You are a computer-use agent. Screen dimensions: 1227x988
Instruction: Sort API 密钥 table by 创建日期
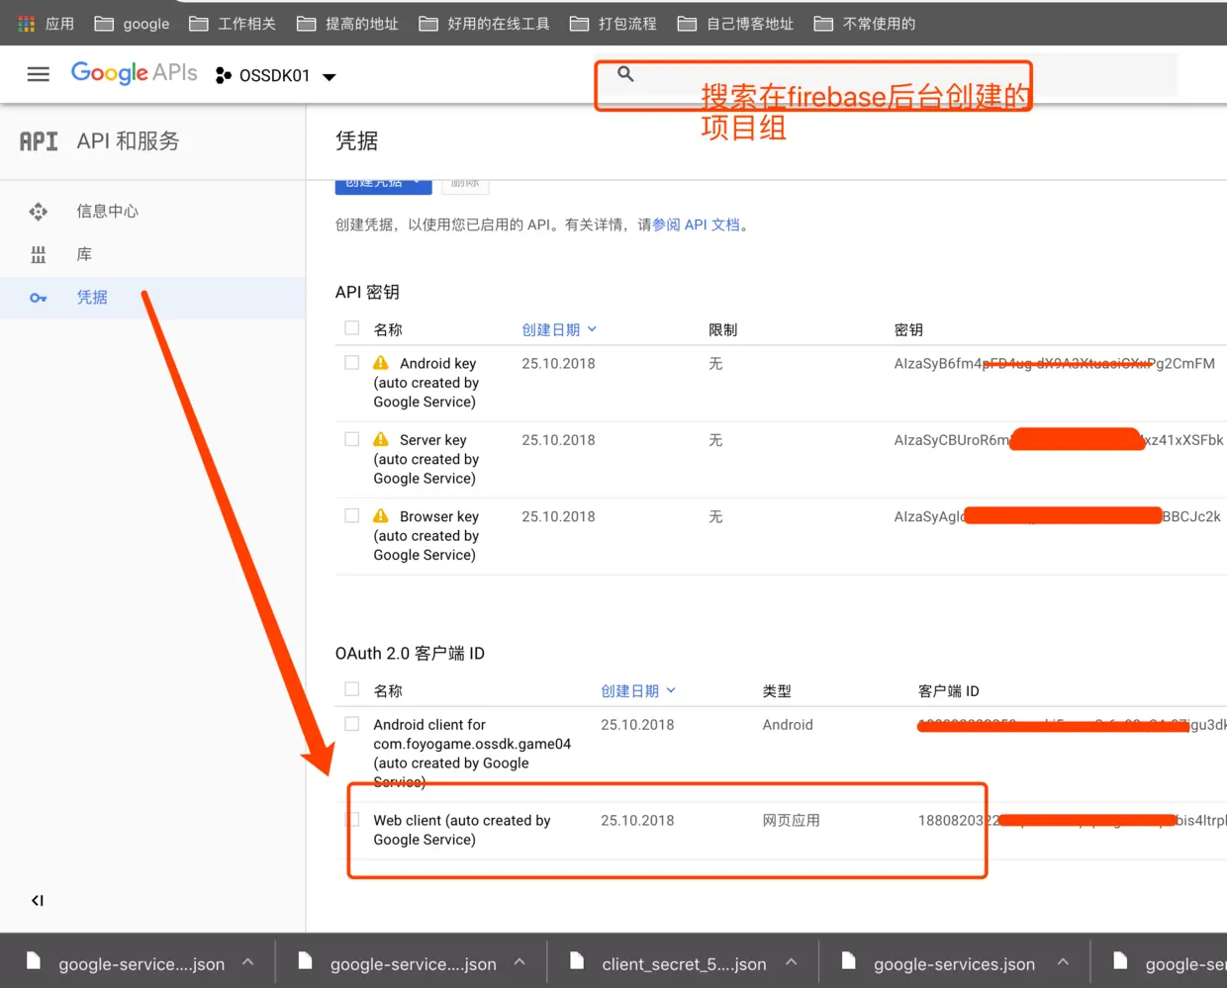pos(559,329)
